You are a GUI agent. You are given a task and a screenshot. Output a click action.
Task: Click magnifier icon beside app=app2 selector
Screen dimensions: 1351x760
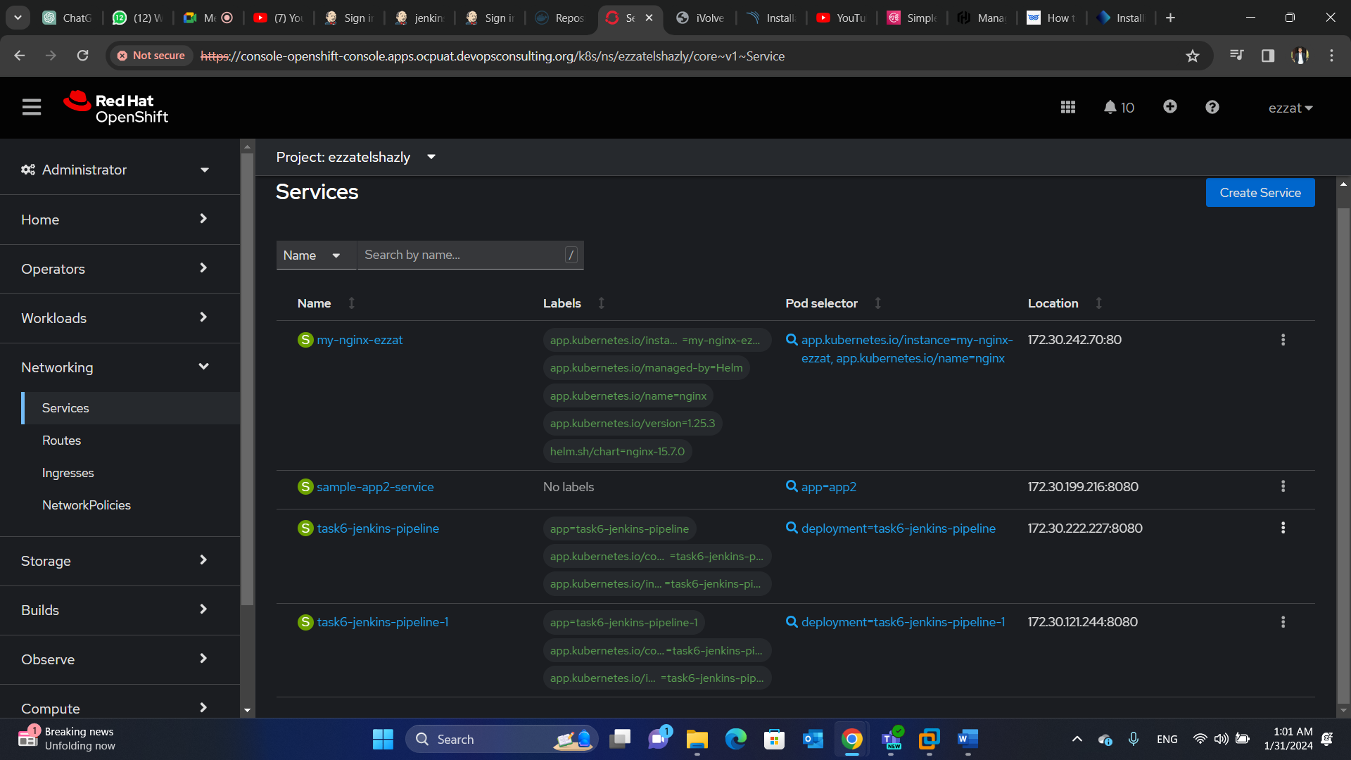pyautogui.click(x=792, y=486)
